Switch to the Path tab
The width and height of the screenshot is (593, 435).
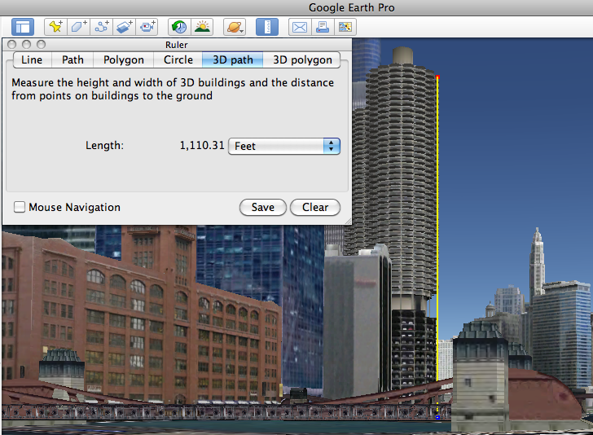click(x=72, y=59)
